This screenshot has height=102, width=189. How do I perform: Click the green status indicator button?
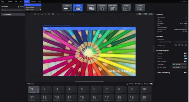coord(151,14)
